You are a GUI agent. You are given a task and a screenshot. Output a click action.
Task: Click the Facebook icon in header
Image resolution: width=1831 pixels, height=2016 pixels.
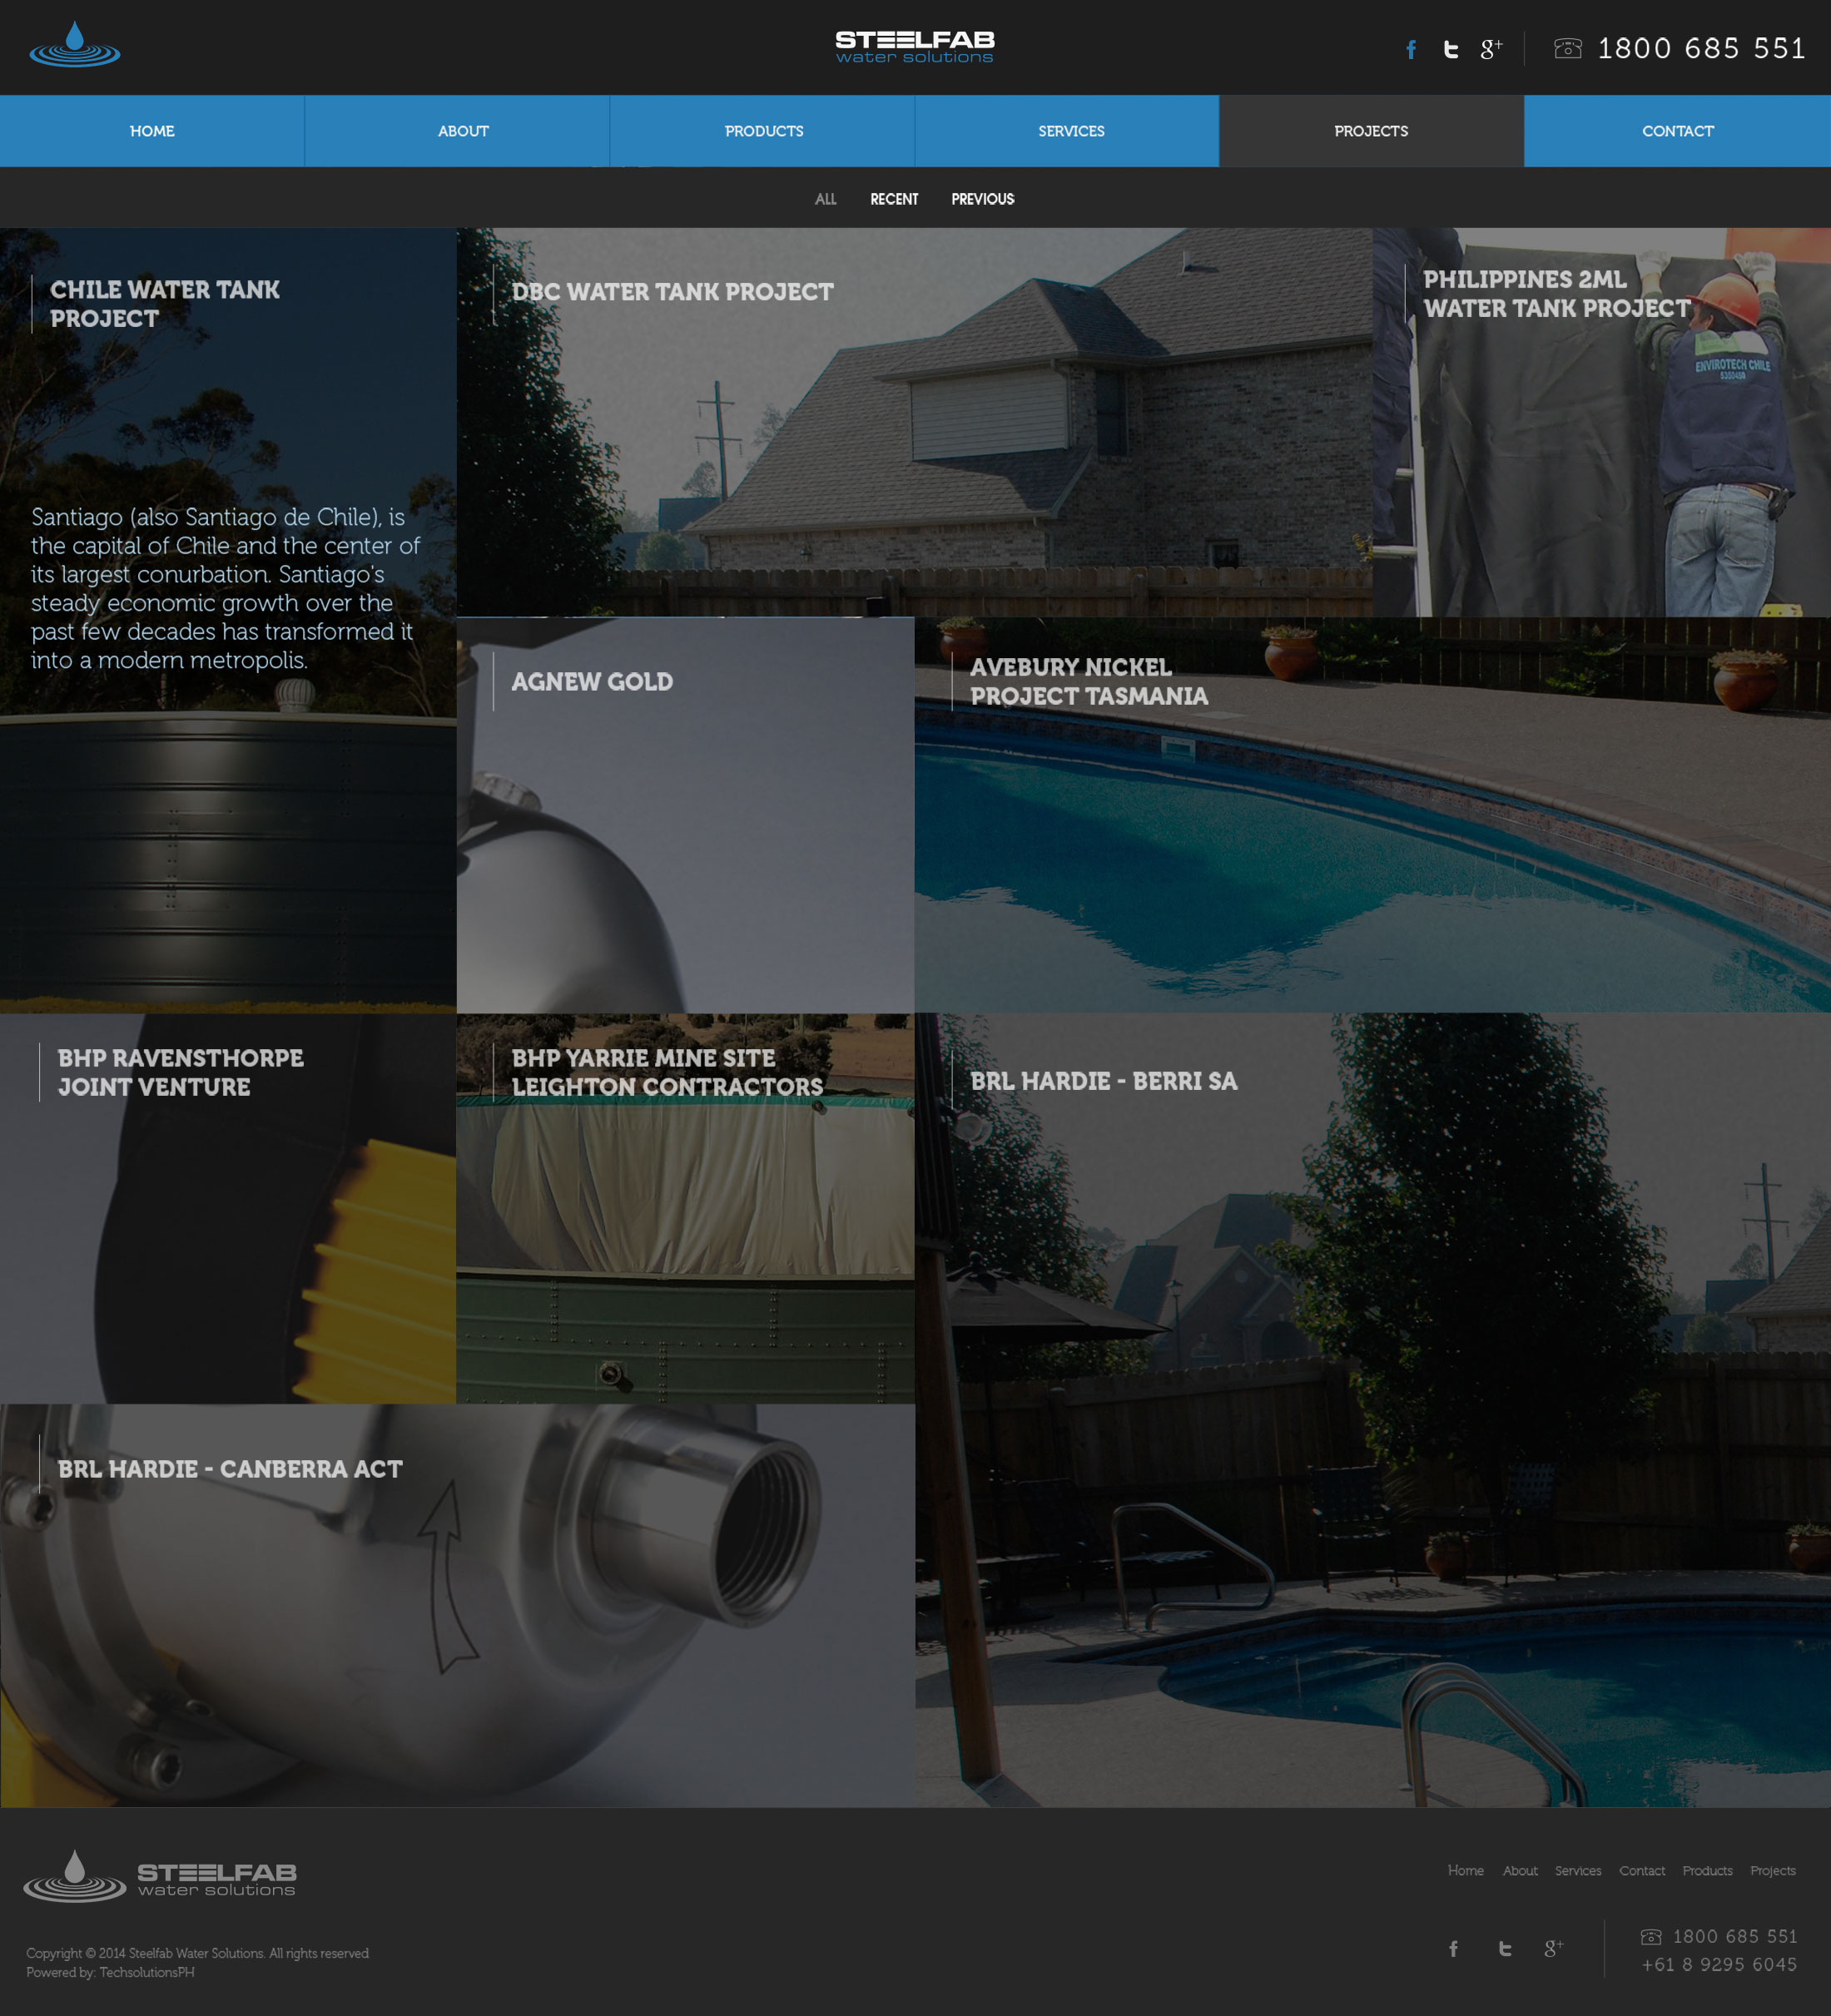tap(1411, 49)
